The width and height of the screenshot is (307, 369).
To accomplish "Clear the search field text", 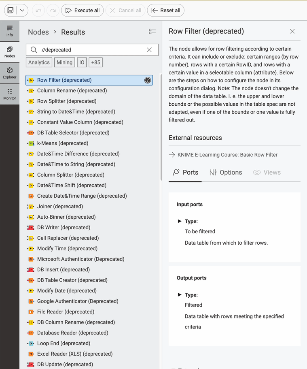I will (149, 50).
